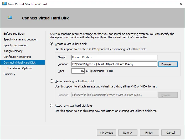Click the wizard icon in the title bar
This screenshot has height=140, width=185.
(4, 4)
